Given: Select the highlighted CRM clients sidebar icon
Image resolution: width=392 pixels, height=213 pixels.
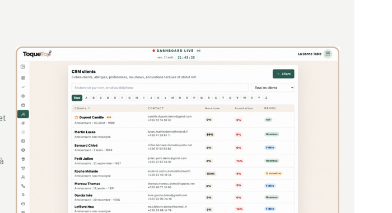Looking at the screenshot, I should [23, 114].
